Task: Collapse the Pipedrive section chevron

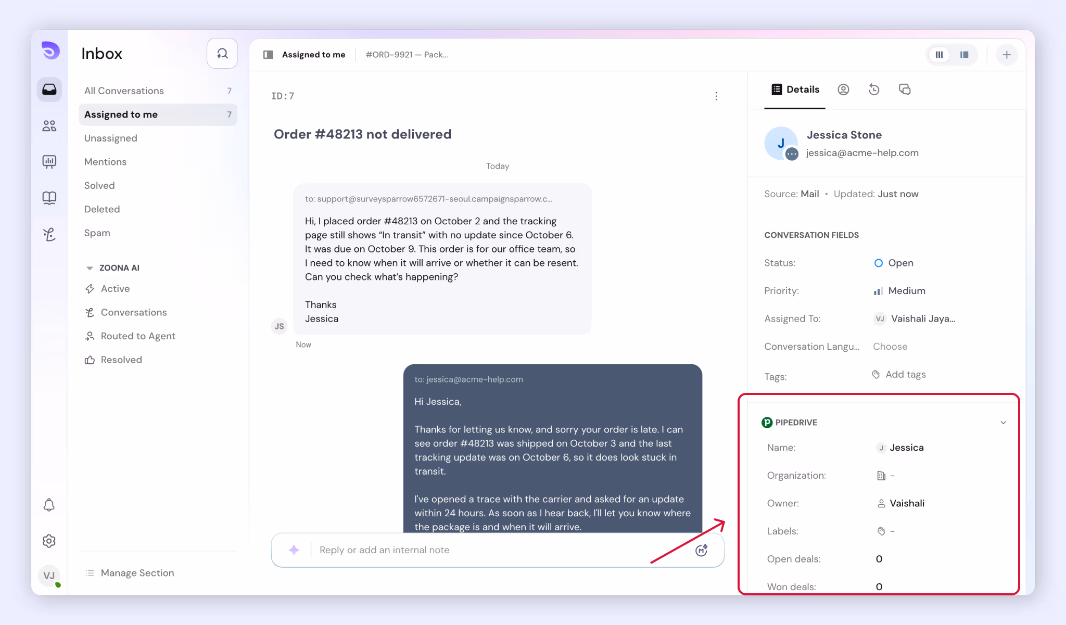Action: pyautogui.click(x=1003, y=423)
